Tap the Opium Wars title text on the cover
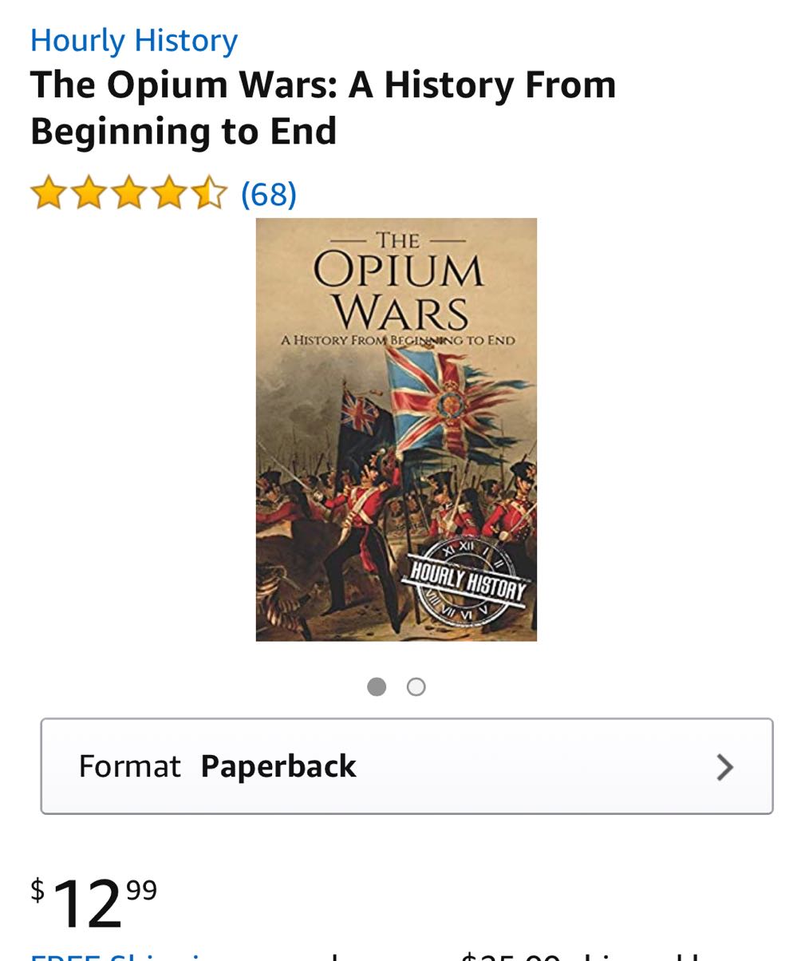793x961 pixels. [398, 291]
